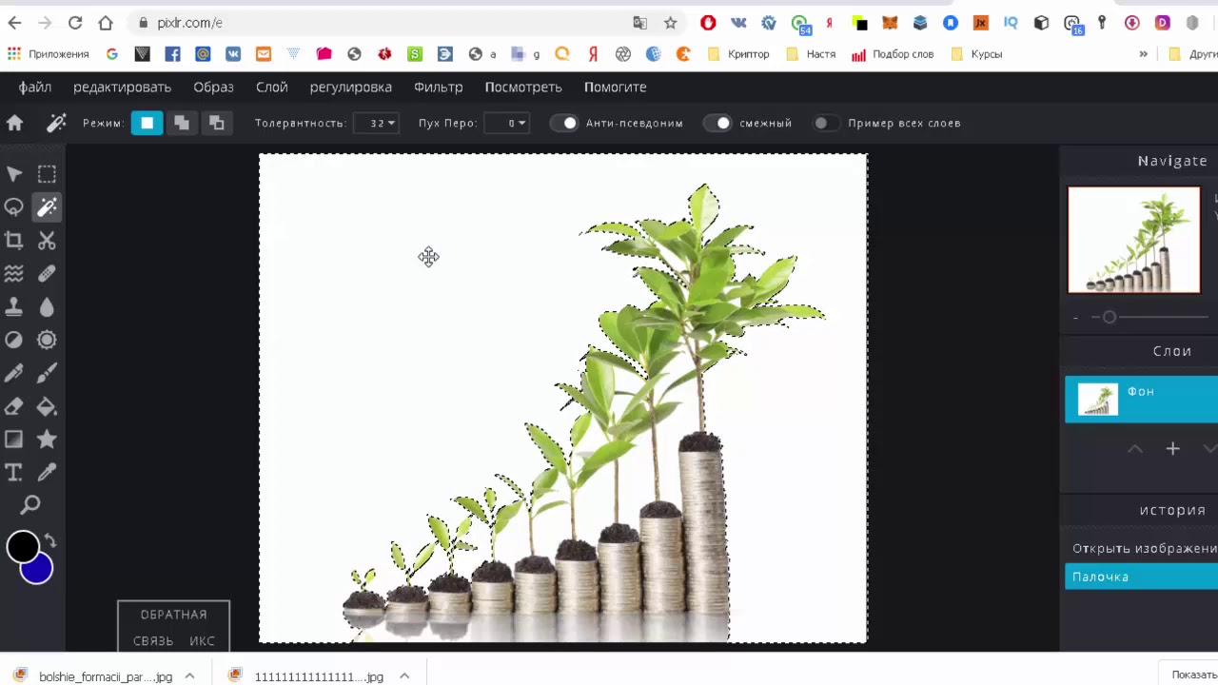Open the MetaMask fox extension

(x=890, y=23)
